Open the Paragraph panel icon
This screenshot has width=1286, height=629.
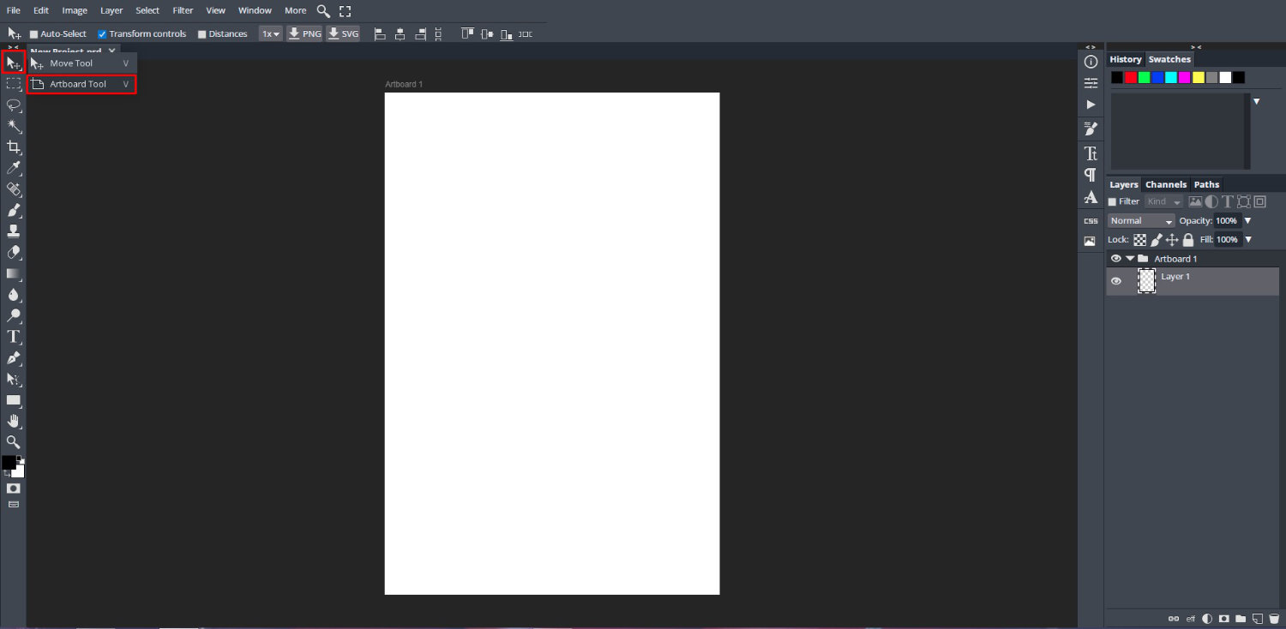(x=1091, y=175)
